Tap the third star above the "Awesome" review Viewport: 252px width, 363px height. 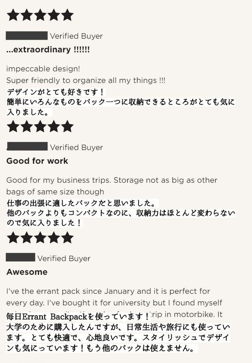(41, 237)
